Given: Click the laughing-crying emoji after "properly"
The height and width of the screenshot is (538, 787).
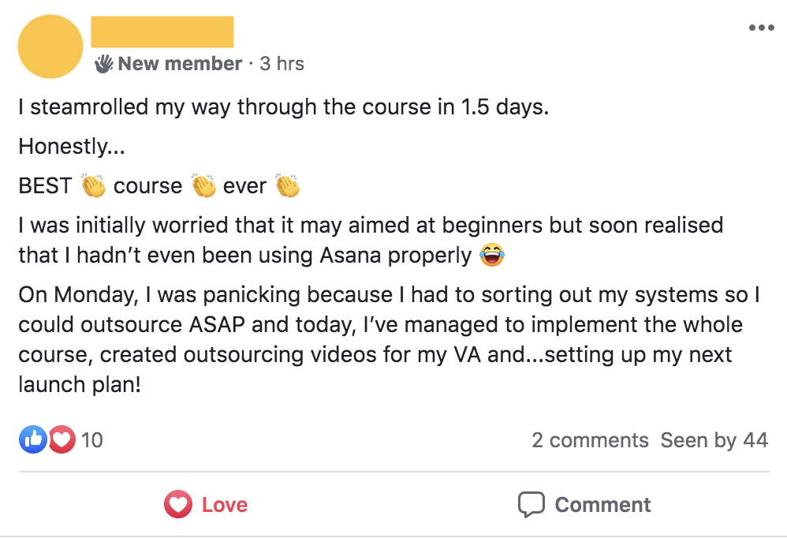Looking at the screenshot, I should [491, 255].
